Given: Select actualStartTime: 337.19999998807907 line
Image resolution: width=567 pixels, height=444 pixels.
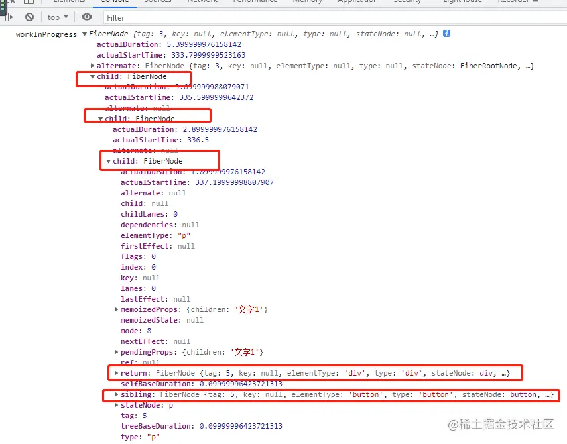Looking at the screenshot, I should point(197,182).
